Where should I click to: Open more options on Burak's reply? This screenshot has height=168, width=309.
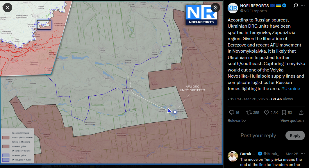303,154
